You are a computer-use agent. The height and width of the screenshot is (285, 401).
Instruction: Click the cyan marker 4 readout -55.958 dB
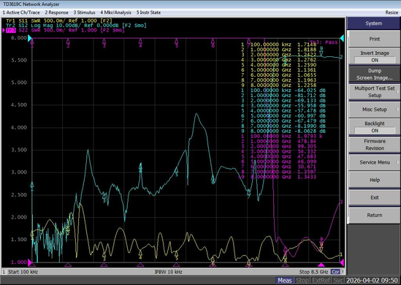pyautogui.click(x=310, y=106)
